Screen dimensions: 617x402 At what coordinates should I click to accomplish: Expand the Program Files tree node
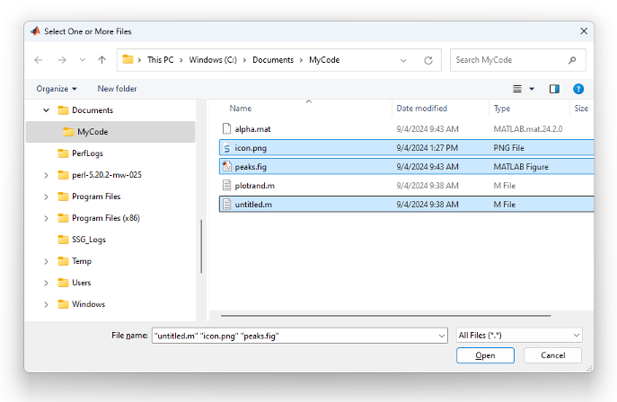tap(46, 197)
